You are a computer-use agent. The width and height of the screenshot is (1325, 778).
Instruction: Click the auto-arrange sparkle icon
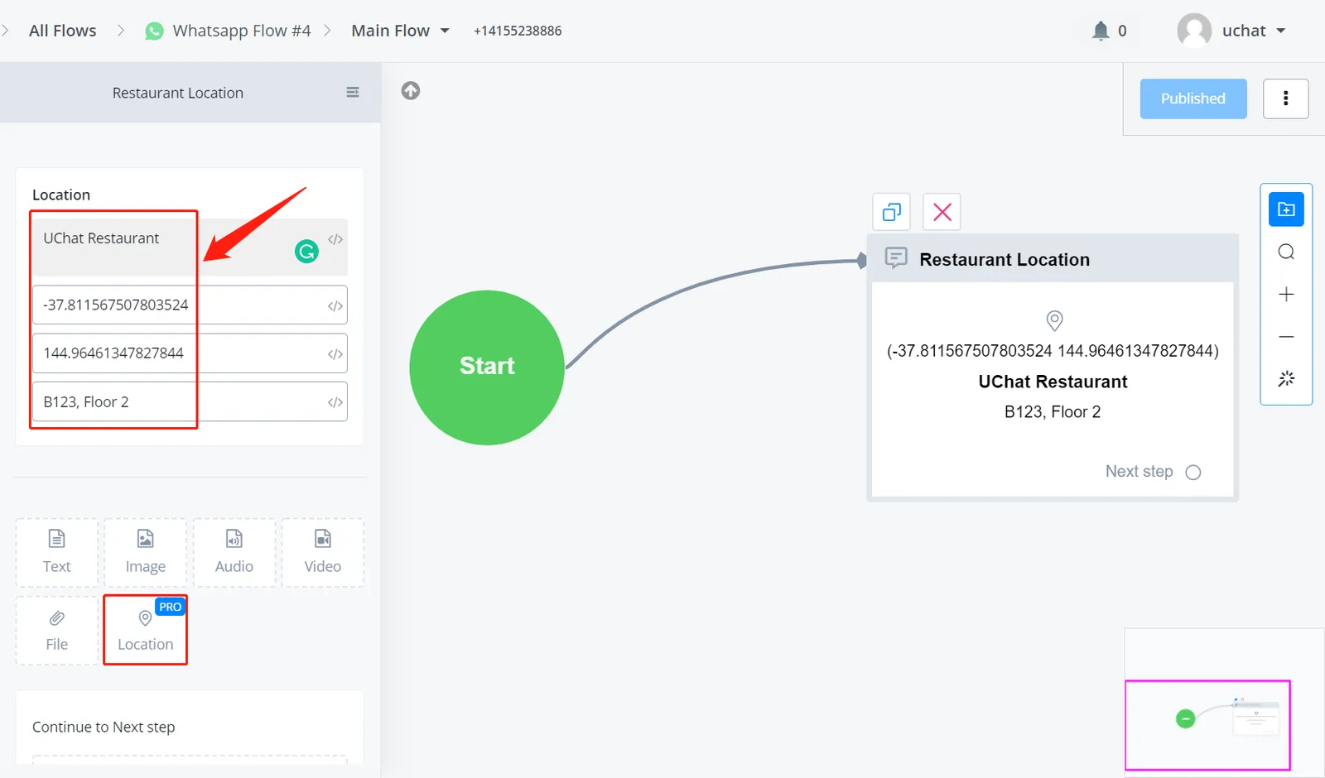point(1286,379)
